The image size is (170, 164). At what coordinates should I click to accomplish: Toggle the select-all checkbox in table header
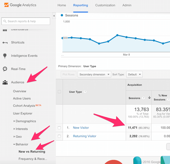click(59, 92)
